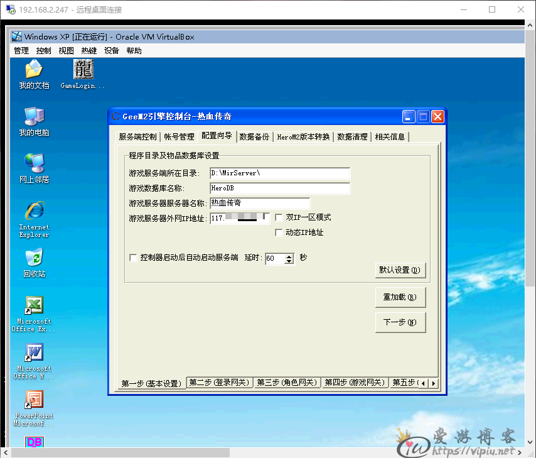The image size is (536, 458).
Task: Select the 我的电脑 desktop icon
Action: point(34,122)
